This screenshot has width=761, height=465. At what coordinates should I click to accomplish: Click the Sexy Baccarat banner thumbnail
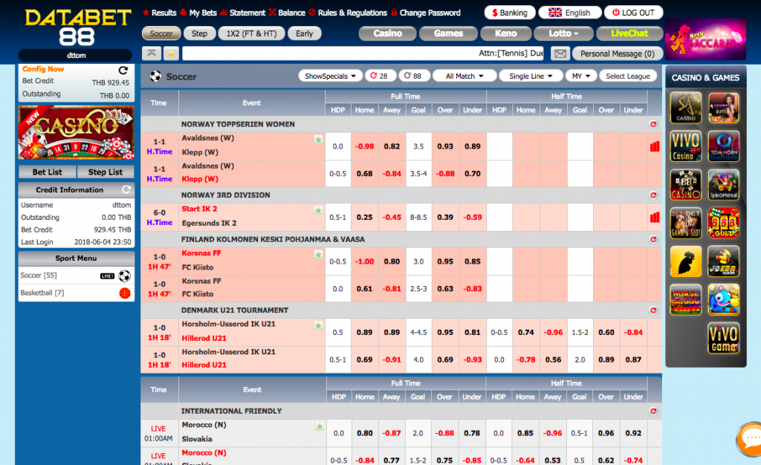pyautogui.click(x=705, y=39)
